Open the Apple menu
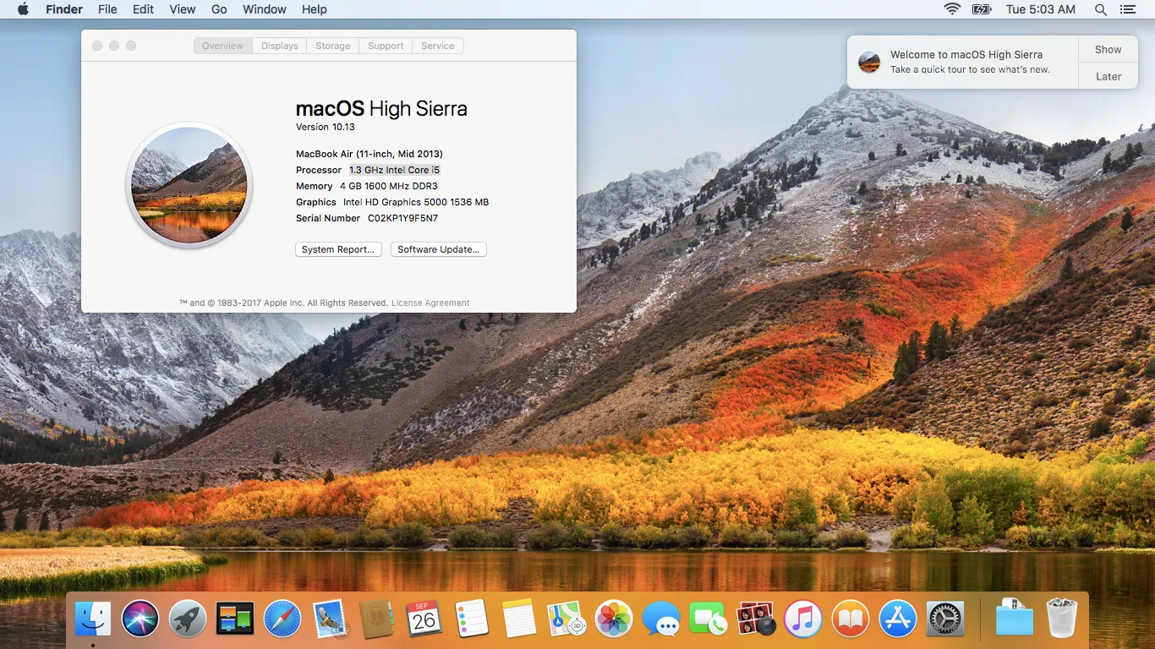This screenshot has width=1155, height=649. pyautogui.click(x=23, y=9)
